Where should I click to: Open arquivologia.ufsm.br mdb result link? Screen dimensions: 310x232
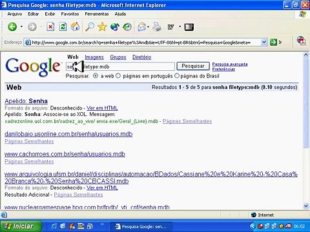pyautogui.click(x=151, y=177)
